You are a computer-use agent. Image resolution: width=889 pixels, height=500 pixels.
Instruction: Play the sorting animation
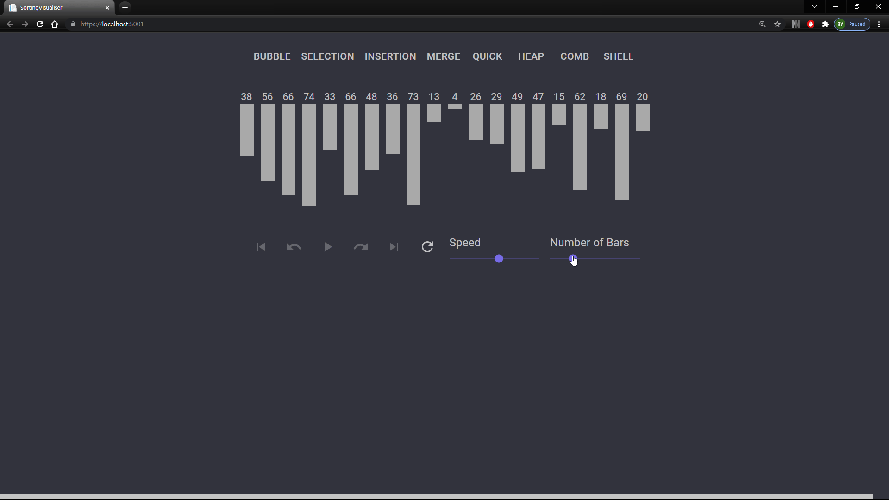point(327,247)
